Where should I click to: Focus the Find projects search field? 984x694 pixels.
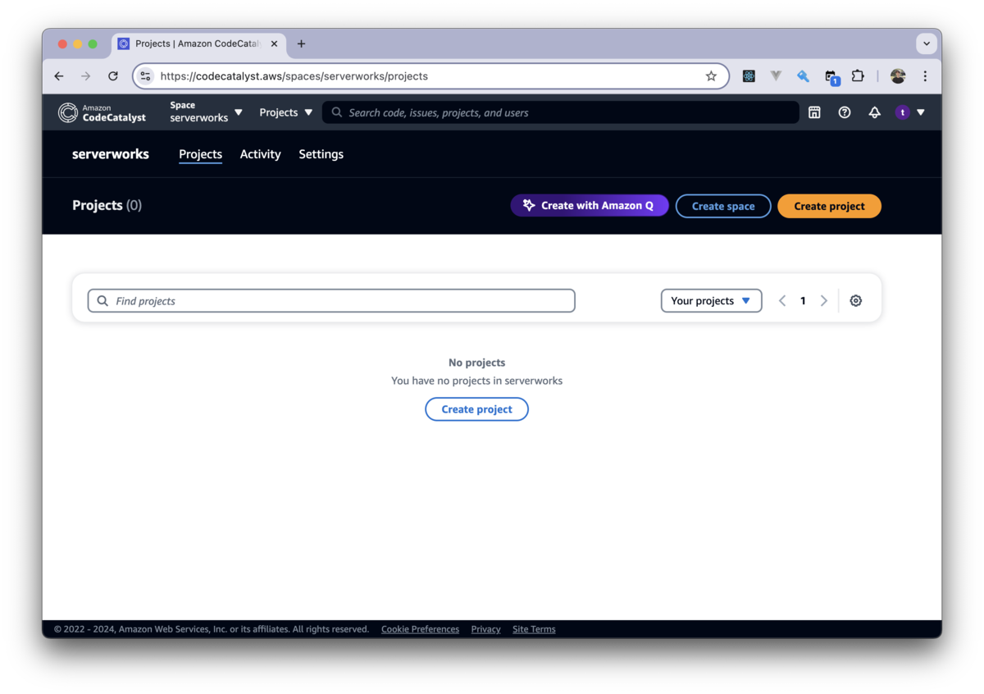point(331,301)
